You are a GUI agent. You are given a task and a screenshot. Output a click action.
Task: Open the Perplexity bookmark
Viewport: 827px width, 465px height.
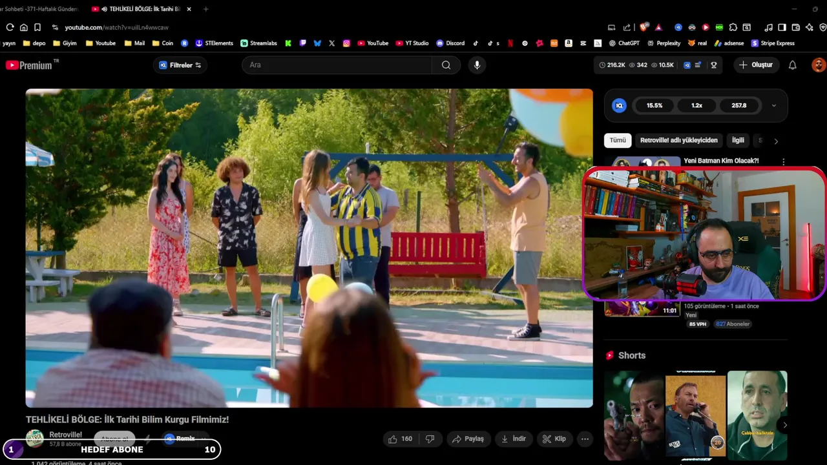coord(663,43)
